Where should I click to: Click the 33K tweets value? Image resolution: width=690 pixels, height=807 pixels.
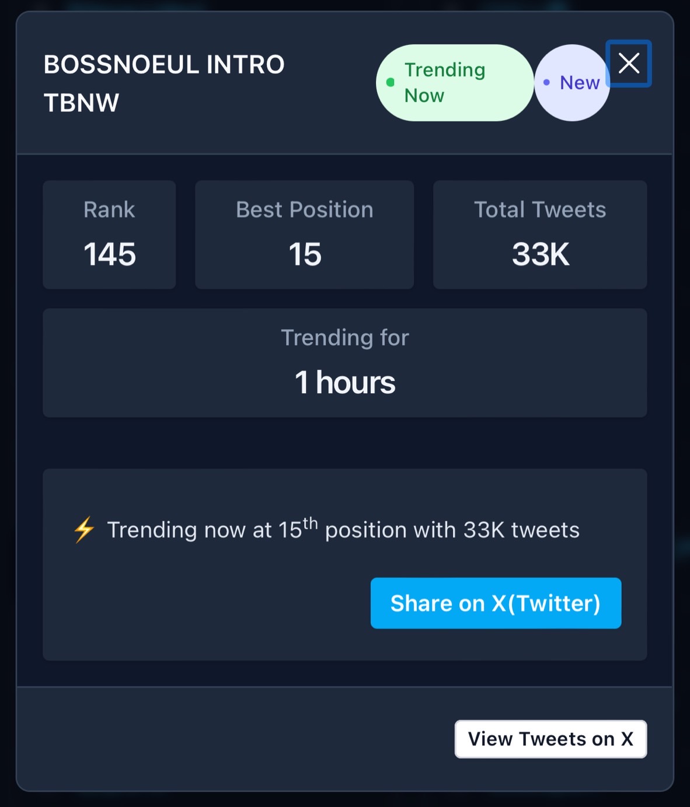pos(541,254)
